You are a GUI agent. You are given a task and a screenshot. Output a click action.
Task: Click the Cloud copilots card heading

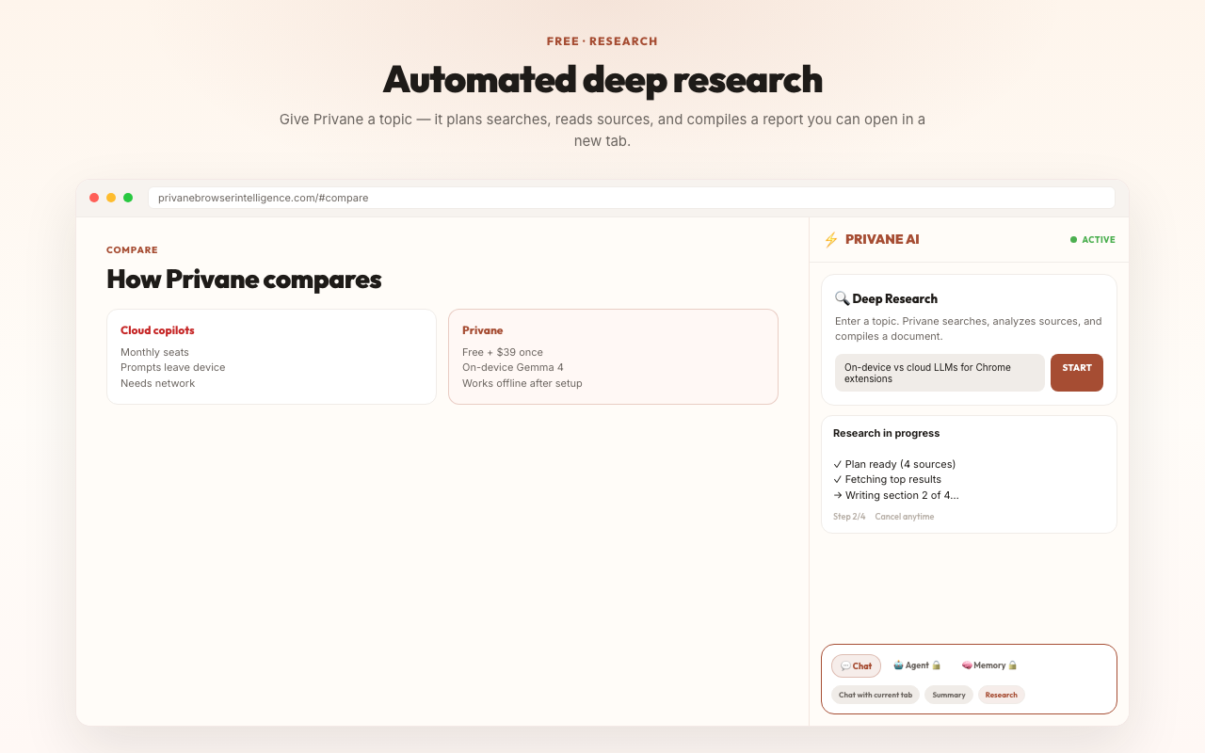click(x=157, y=330)
